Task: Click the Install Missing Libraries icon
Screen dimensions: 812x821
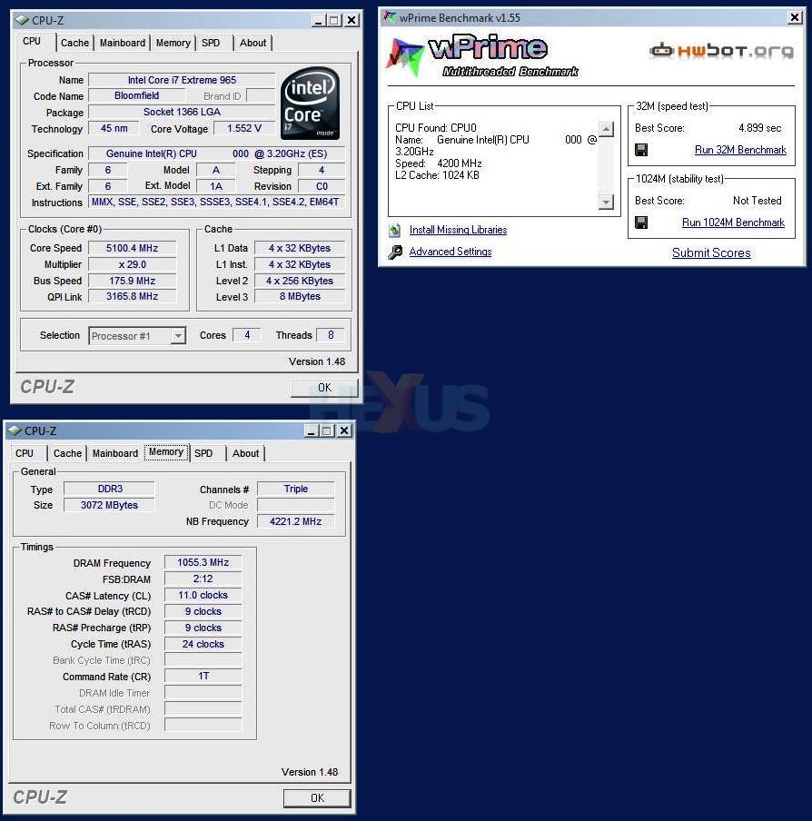Action: [395, 230]
